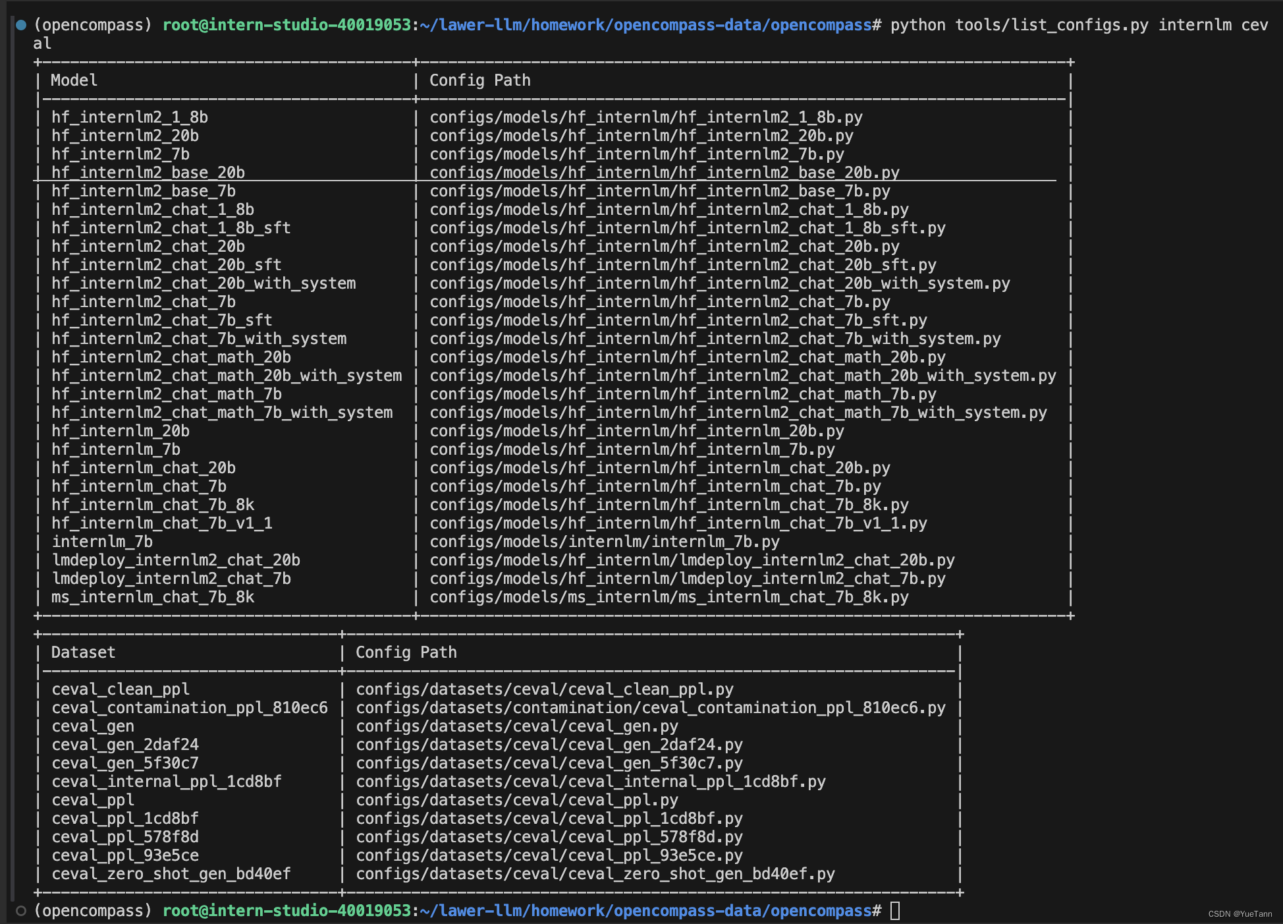Click model name 'hf_internlm_20b'
This screenshot has width=1283, height=924.
click(121, 431)
